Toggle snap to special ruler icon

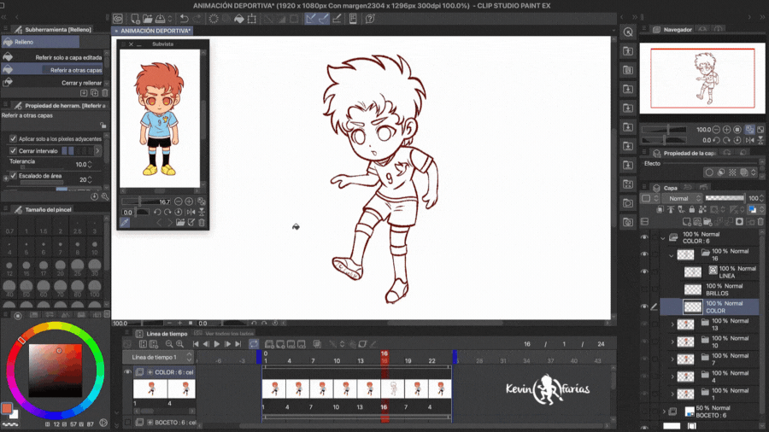(324, 19)
